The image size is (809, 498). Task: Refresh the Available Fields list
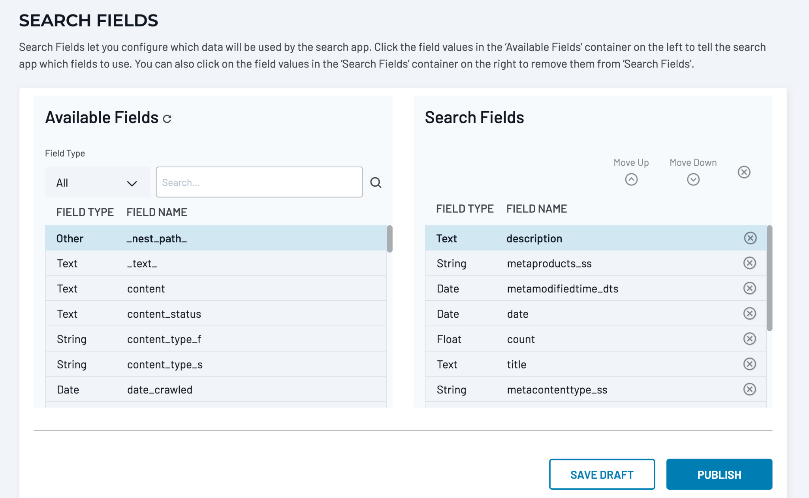167,119
